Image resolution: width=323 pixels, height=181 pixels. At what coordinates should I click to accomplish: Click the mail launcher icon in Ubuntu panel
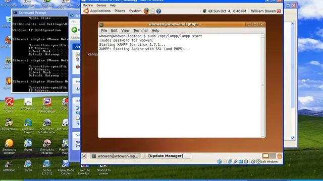click(152, 11)
